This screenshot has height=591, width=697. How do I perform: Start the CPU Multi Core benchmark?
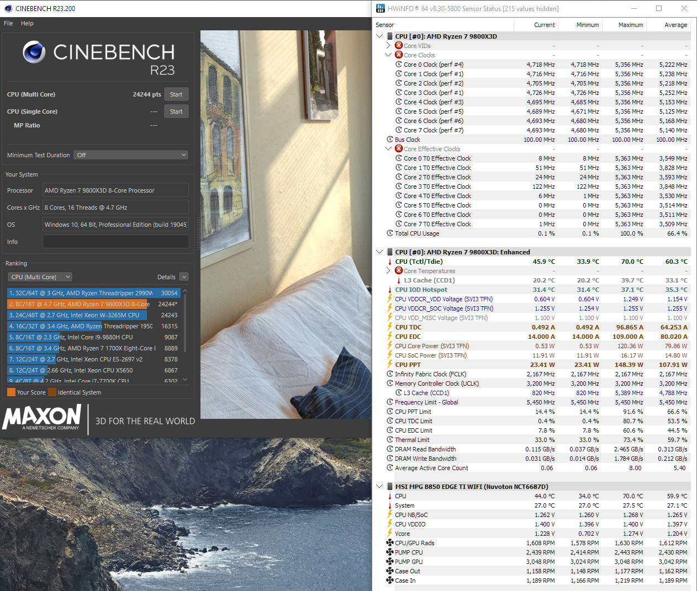pos(176,94)
